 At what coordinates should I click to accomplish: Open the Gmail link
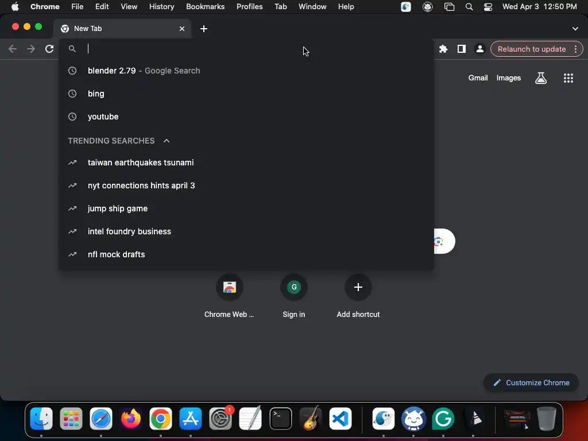click(478, 78)
